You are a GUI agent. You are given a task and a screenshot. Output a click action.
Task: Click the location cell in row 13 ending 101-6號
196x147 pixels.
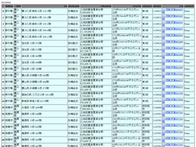click(x=44, y=95)
